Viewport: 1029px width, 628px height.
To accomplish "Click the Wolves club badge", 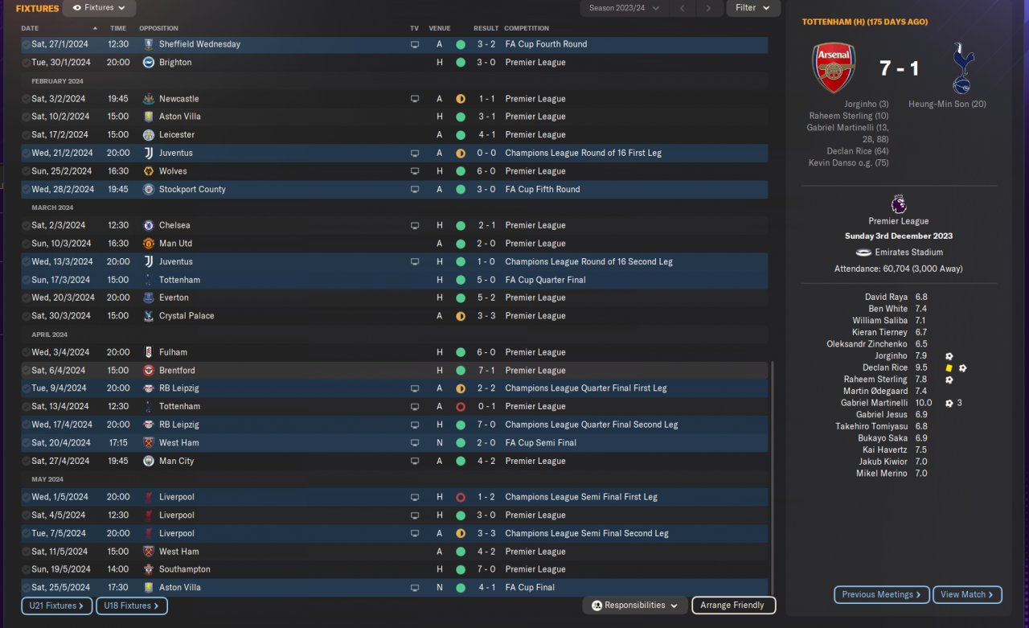I will 149,171.
